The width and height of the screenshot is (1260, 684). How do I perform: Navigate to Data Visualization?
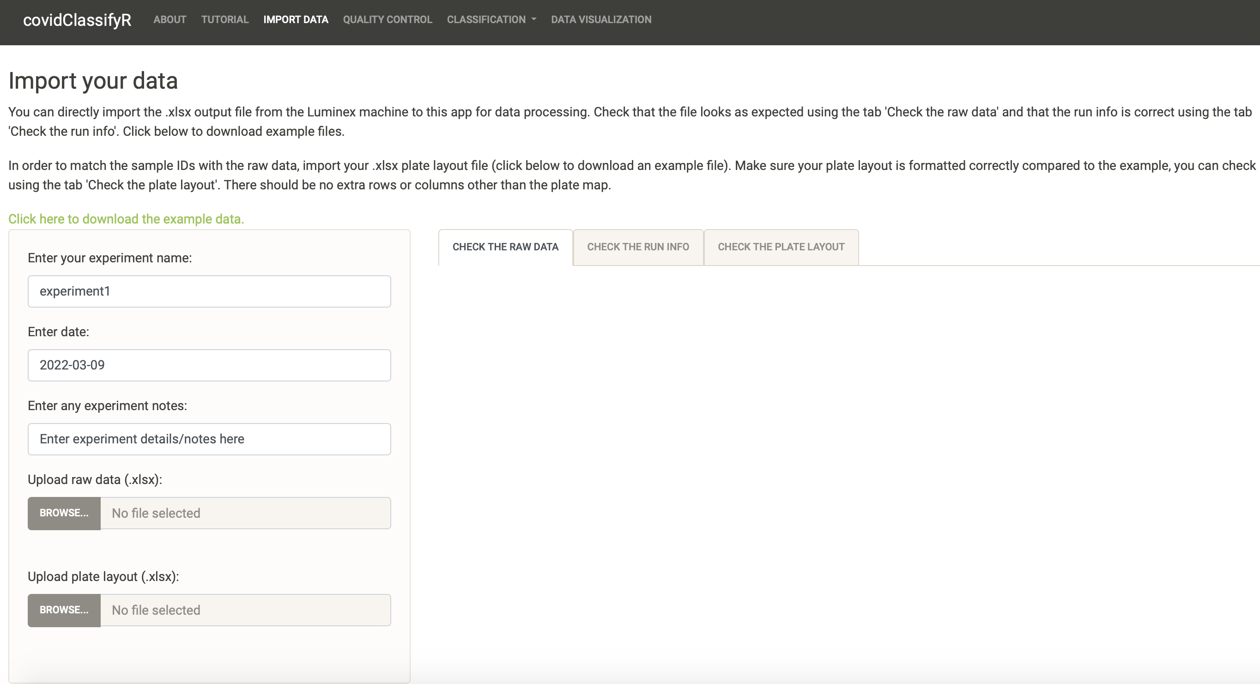point(601,19)
